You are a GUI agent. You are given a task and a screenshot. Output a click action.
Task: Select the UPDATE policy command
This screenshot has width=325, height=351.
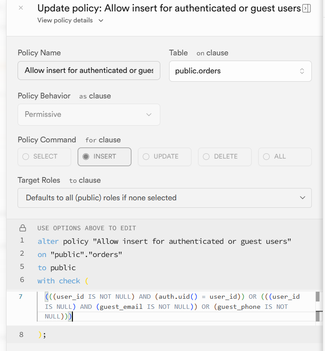click(164, 156)
